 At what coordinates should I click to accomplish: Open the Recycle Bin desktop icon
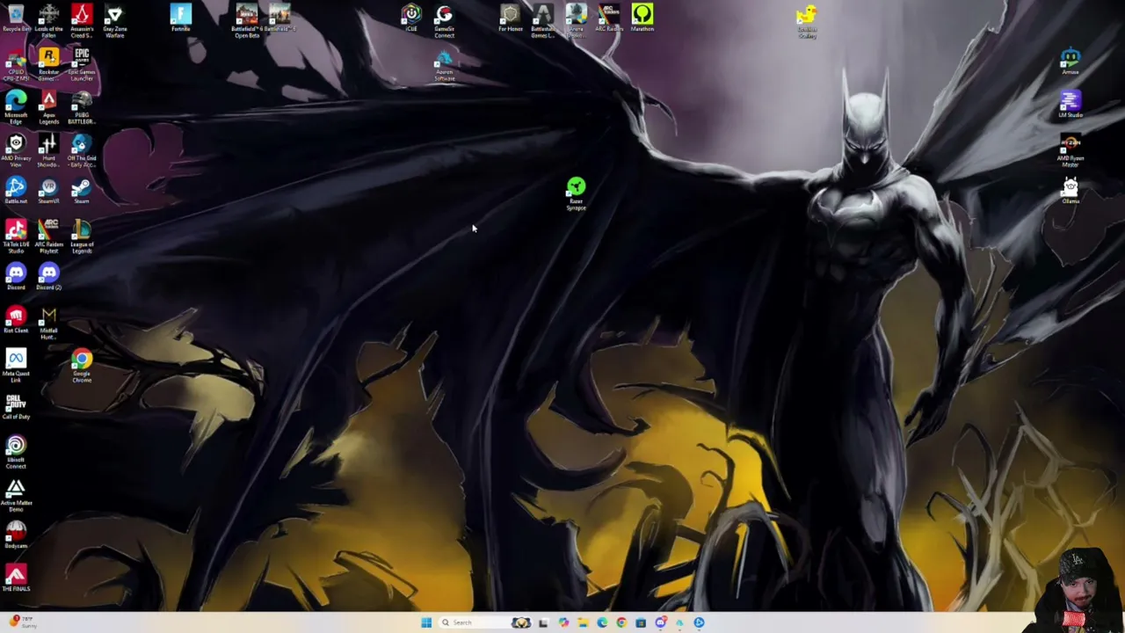pyautogui.click(x=16, y=19)
